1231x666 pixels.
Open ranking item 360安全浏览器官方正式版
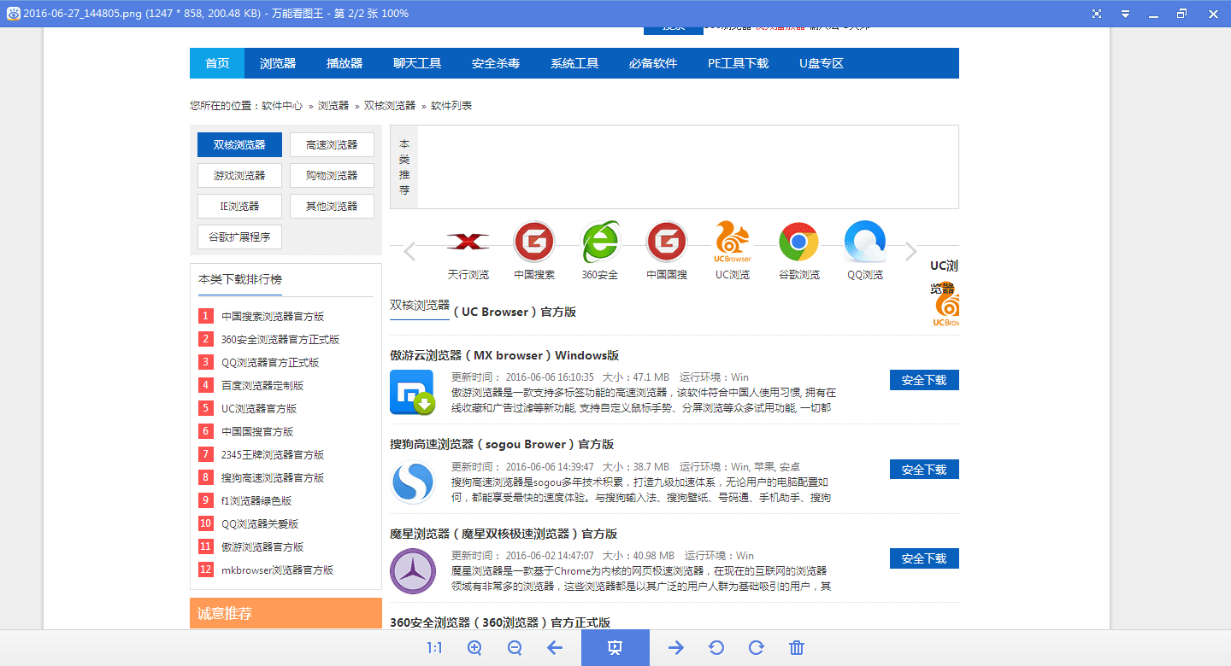click(280, 339)
